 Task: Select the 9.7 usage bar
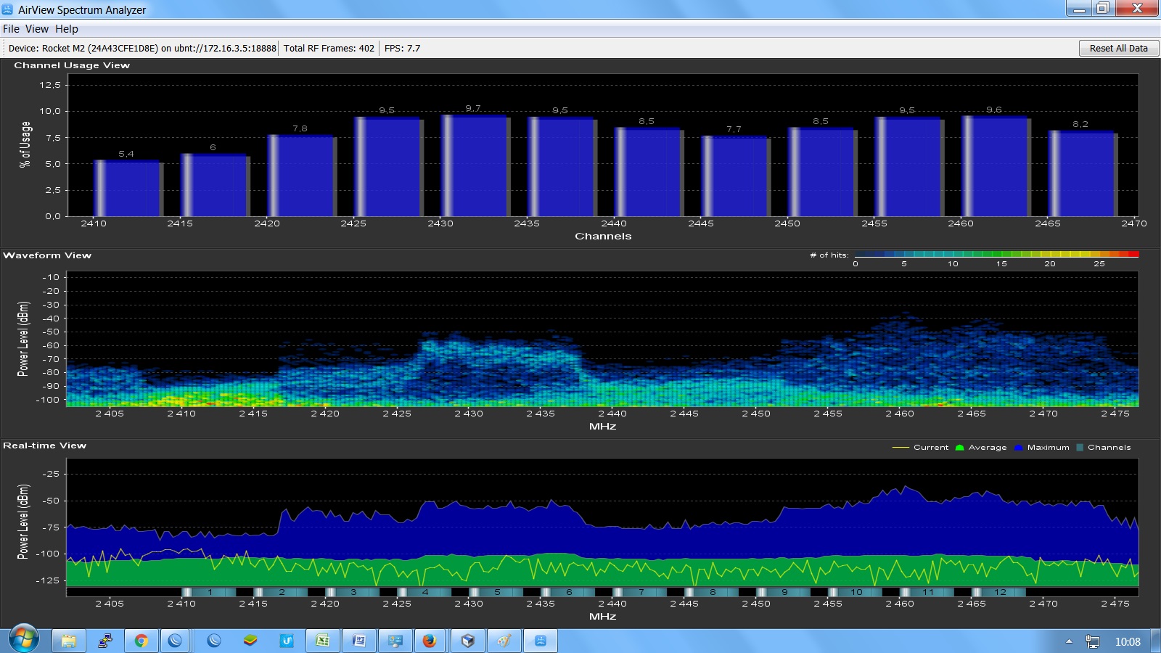click(475, 165)
